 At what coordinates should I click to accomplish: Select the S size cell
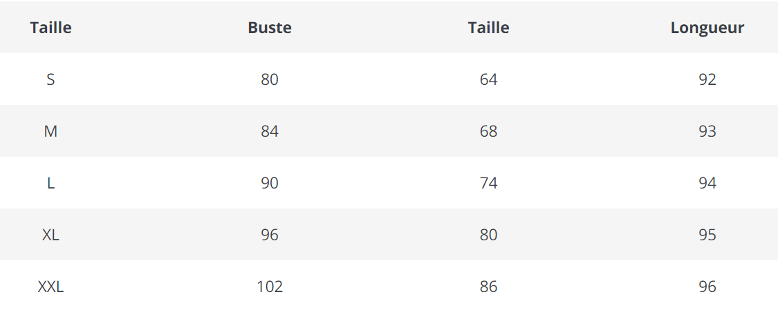click(50, 79)
